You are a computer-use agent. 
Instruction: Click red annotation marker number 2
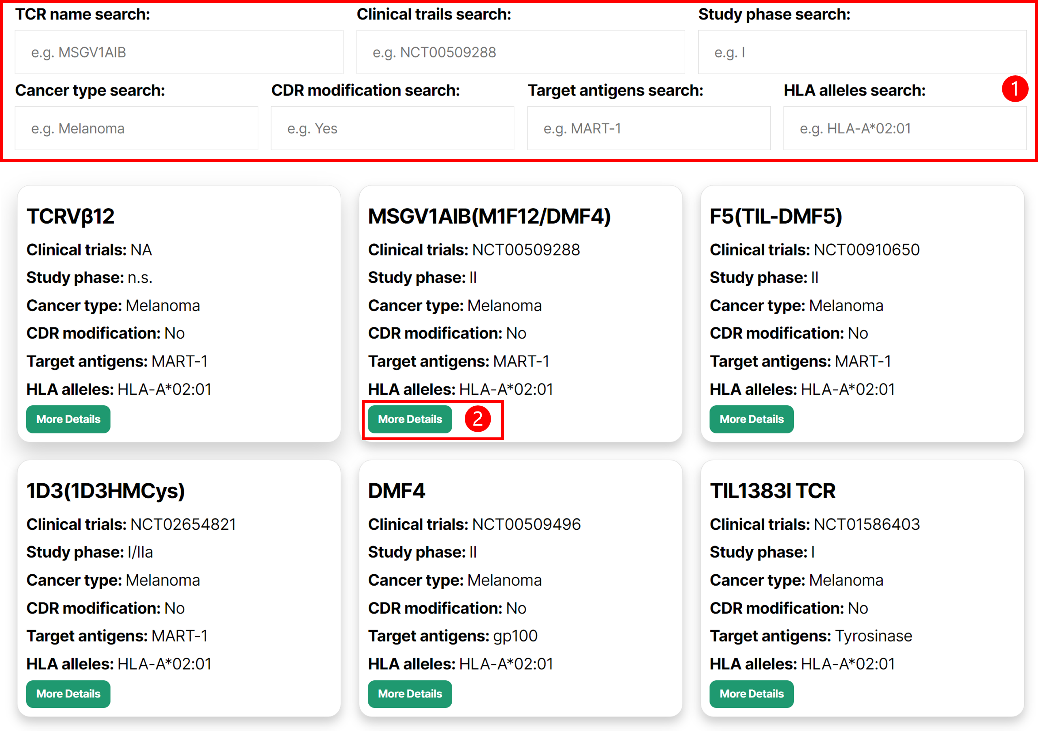(477, 419)
